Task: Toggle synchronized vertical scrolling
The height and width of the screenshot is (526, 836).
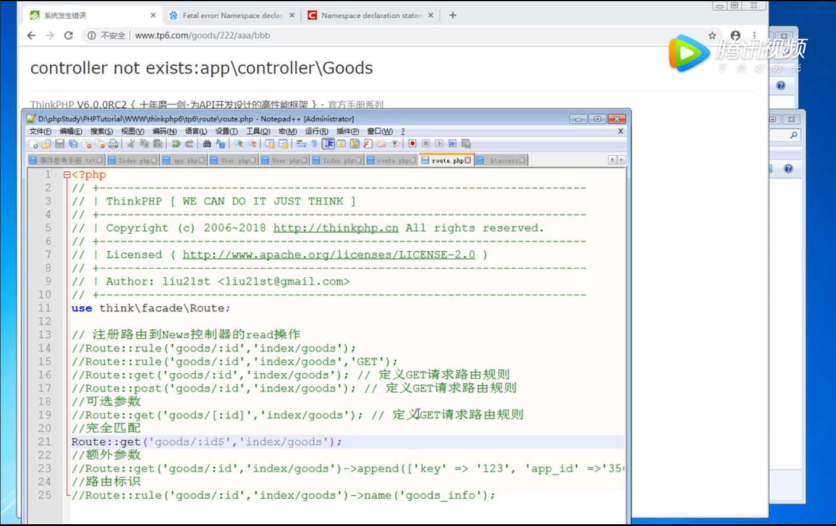Action: pos(269,143)
